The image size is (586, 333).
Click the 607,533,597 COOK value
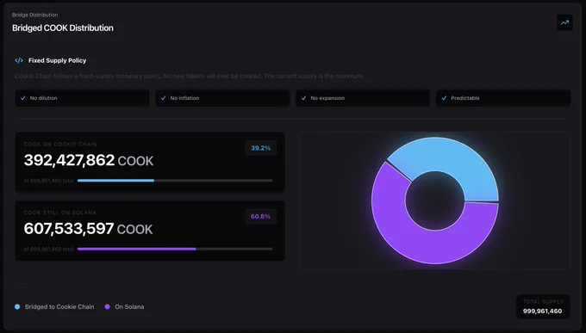[x=88, y=229]
